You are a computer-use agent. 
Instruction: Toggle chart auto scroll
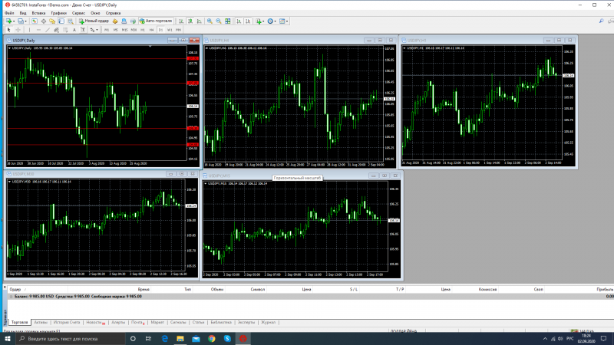[239, 21]
